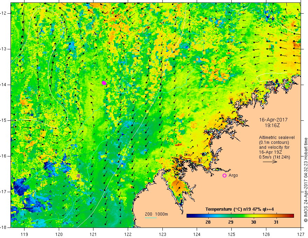Click latitude axis label '-12'
The height and width of the screenshot is (238, 308).
3,13
